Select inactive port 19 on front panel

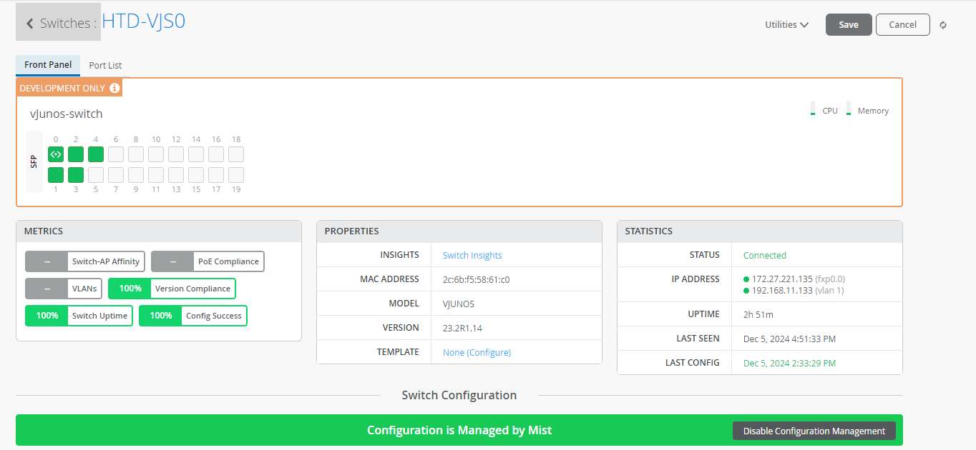point(236,175)
